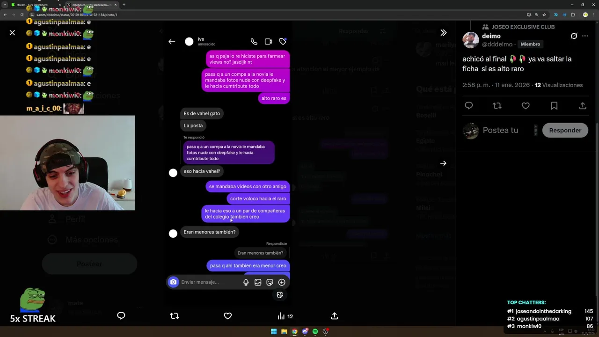Viewport: 599px width, 337px height.
Task: Click the edit image icon below chat
Action: click(x=280, y=295)
